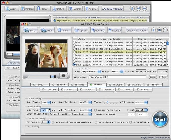Select the Title4 radio button

74,52
